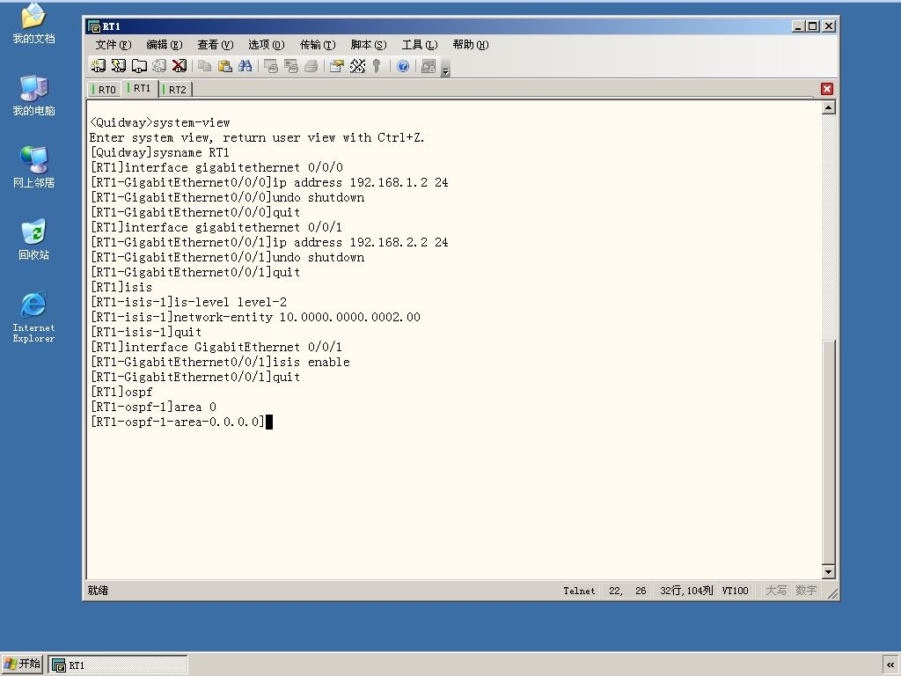Click the "ip address 192.168.1.2 24" line

click(x=269, y=183)
